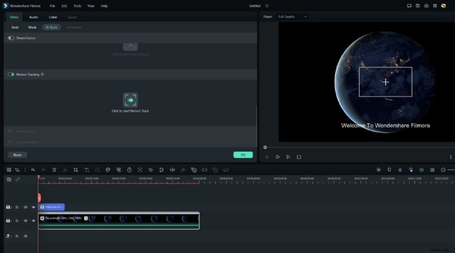Select the pointer selection tool icon
Viewport: 455px width, 253px height.
pos(18,170)
